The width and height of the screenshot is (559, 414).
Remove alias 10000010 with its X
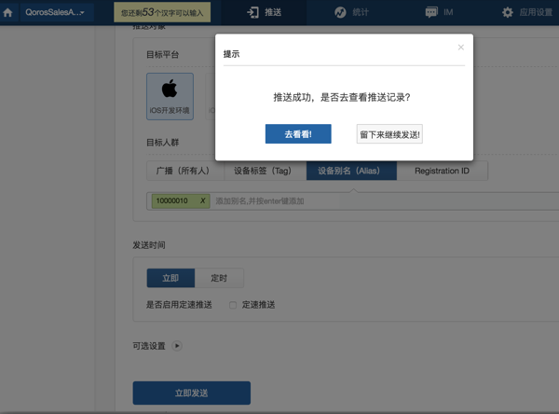pos(202,200)
